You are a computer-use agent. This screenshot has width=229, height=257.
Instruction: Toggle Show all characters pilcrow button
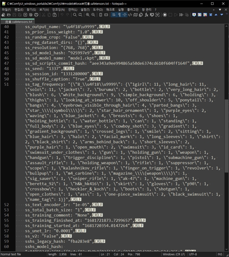tap(119, 15)
